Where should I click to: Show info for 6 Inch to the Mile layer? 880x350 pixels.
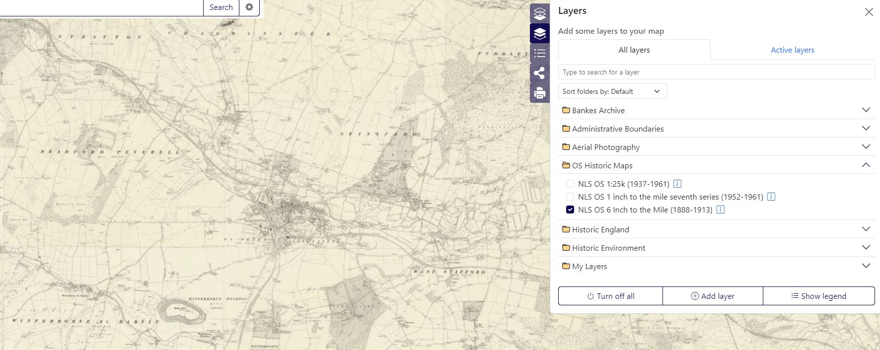point(721,210)
